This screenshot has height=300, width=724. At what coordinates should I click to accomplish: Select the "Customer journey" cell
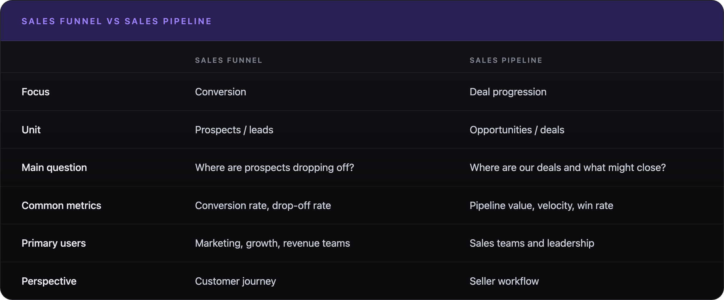click(236, 281)
